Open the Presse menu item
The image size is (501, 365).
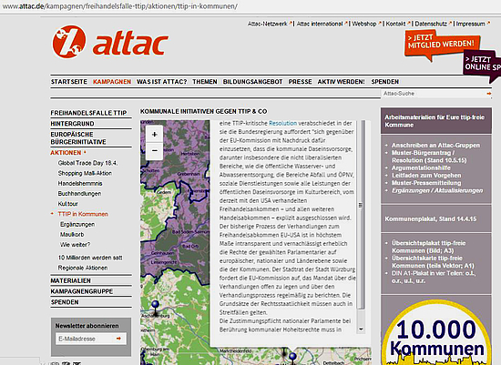[x=300, y=82]
